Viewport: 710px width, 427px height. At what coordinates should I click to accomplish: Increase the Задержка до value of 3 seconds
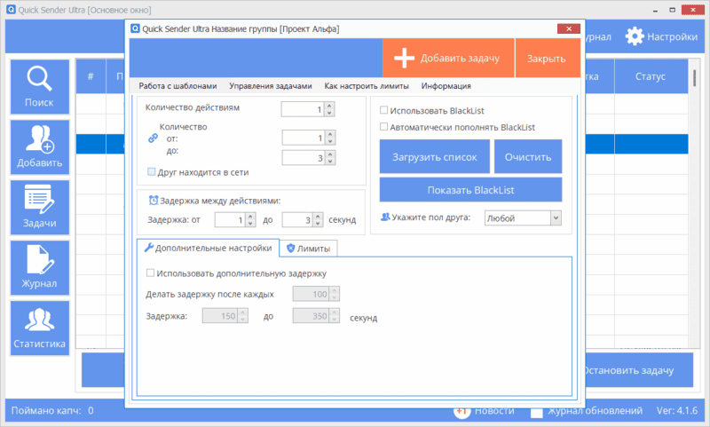tap(318, 217)
